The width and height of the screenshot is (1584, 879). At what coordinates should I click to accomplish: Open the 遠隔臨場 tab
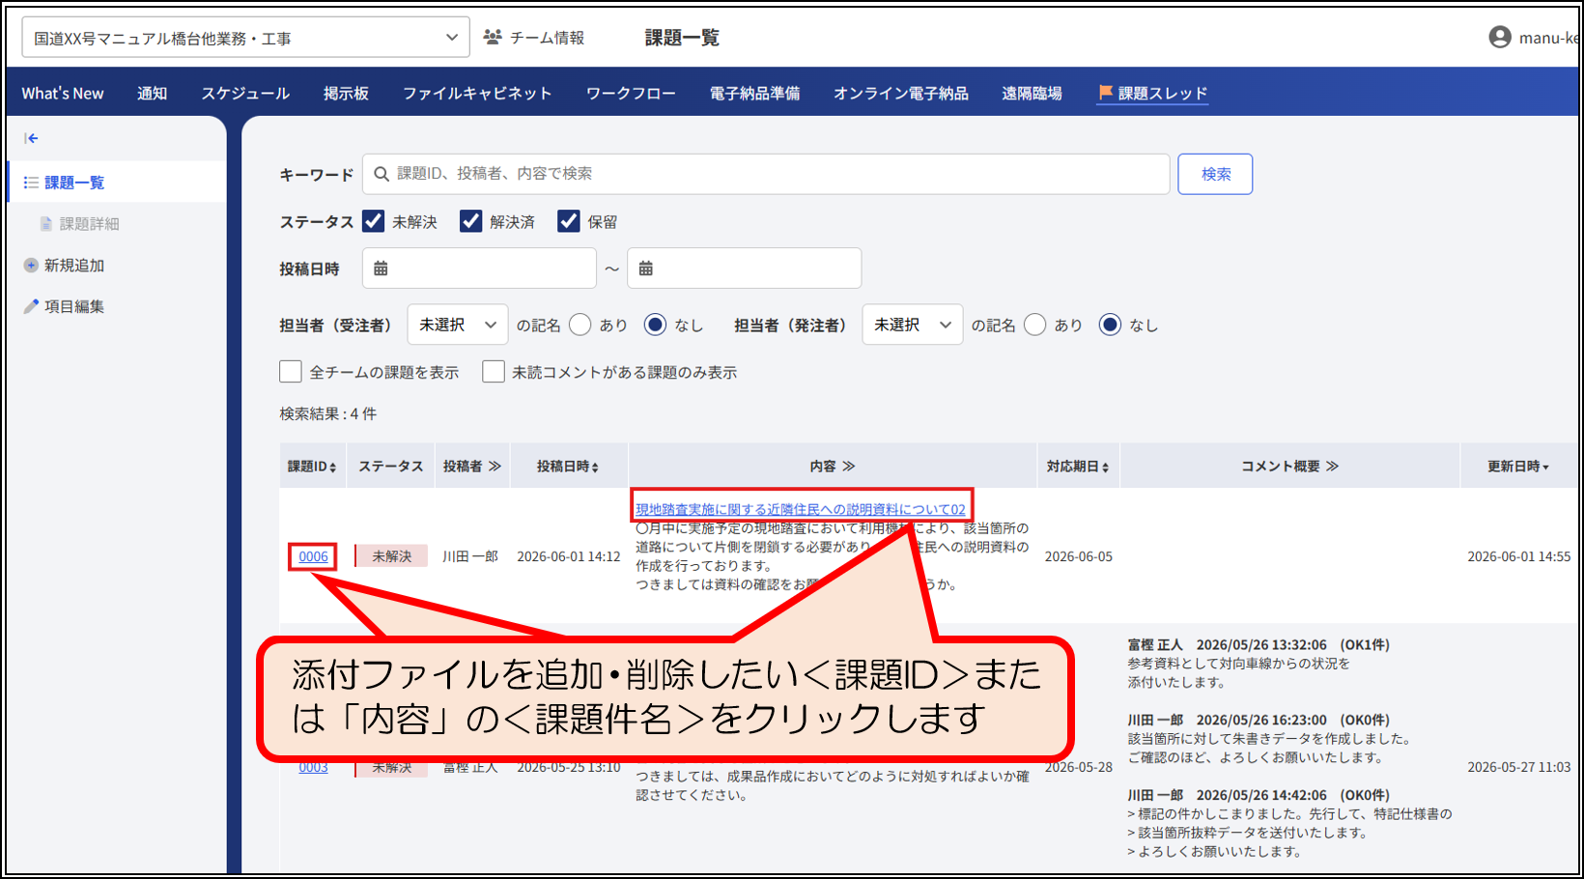pyautogui.click(x=1032, y=93)
